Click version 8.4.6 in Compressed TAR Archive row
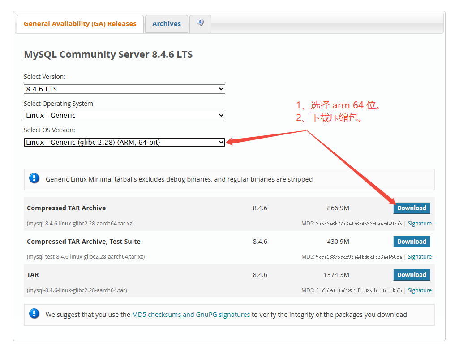 [x=260, y=208]
